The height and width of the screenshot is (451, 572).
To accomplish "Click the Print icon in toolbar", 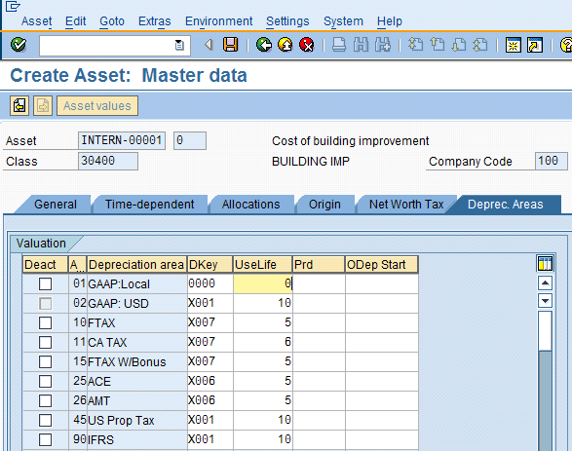I will pos(339,45).
